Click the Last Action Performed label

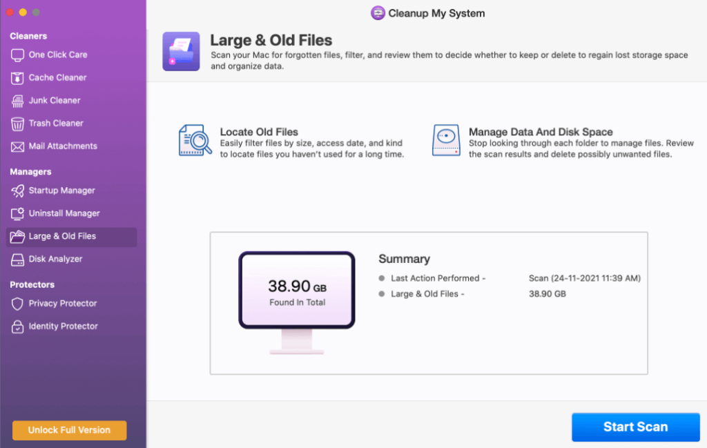point(438,278)
